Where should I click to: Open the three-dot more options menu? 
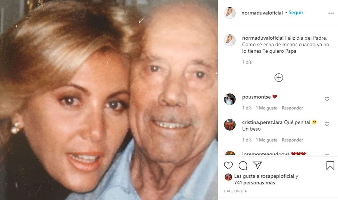331,13
